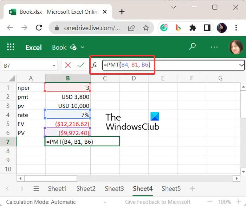Select cell labeled nper

pos(31,88)
